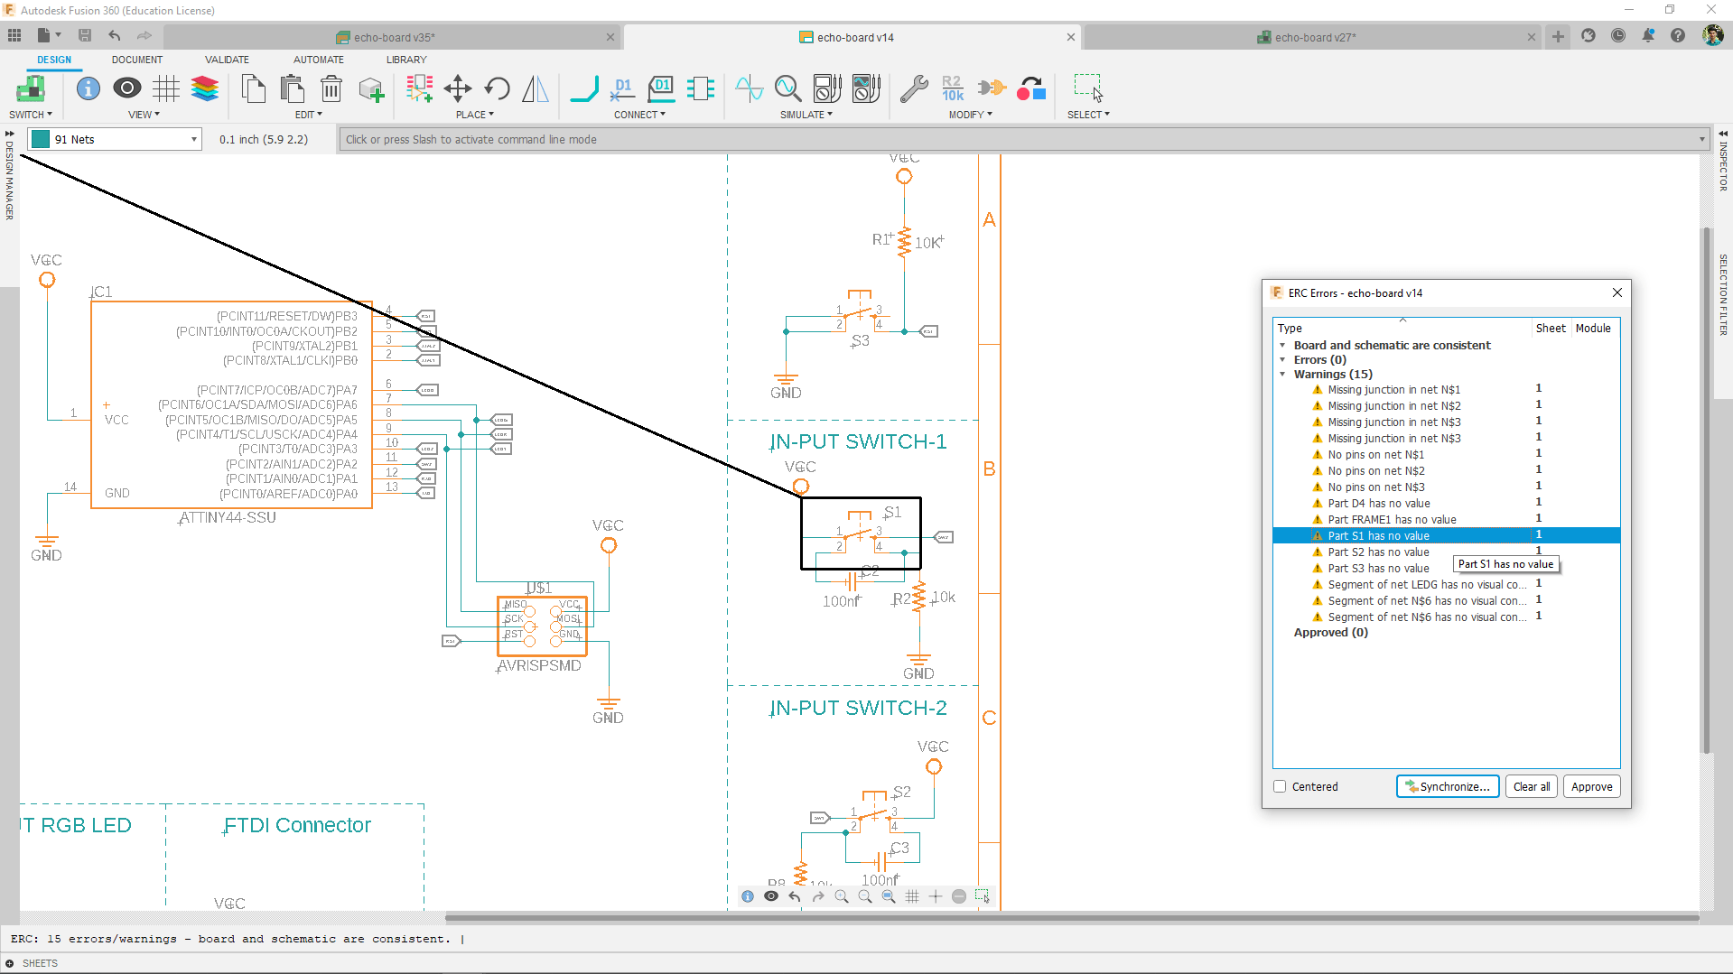Open the notifications bell icon

coord(1648,36)
